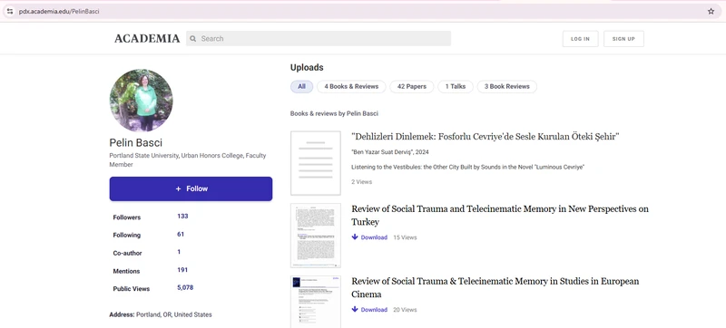Filter by 3 Book Reviews
The height and width of the screenshot is (328, 726).
(x=507, y=86)
